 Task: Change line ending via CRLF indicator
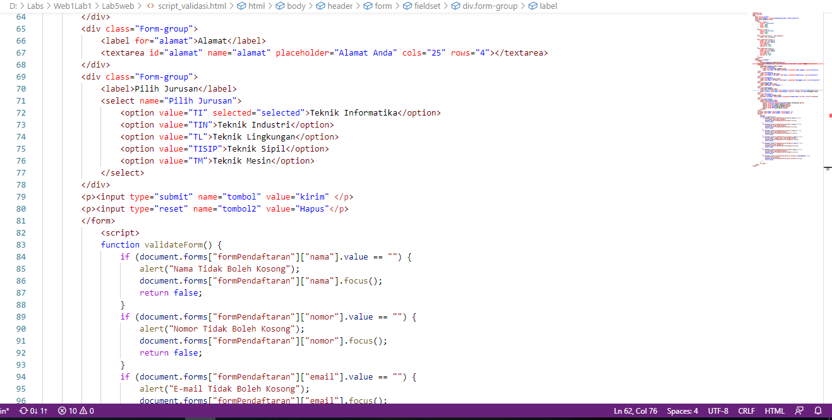[746, 411]
